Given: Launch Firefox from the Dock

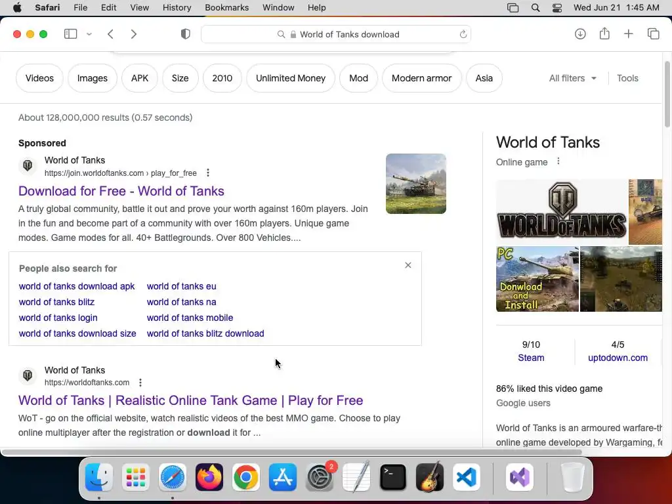Looking at the screenshot, I should (209, 477).
